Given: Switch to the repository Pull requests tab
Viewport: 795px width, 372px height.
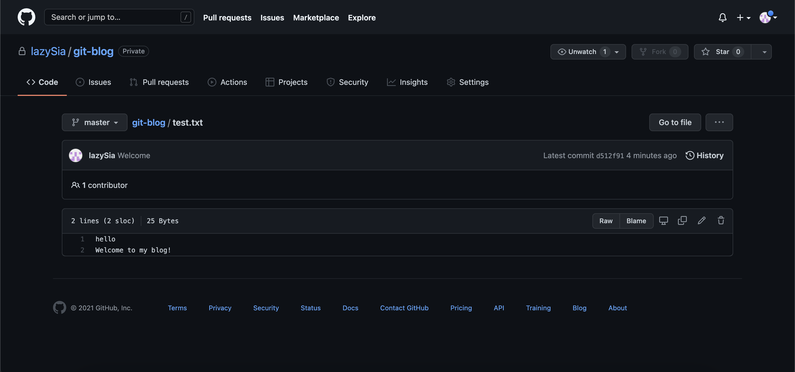Looking at the screenshot, I should (x=159, y=82).
